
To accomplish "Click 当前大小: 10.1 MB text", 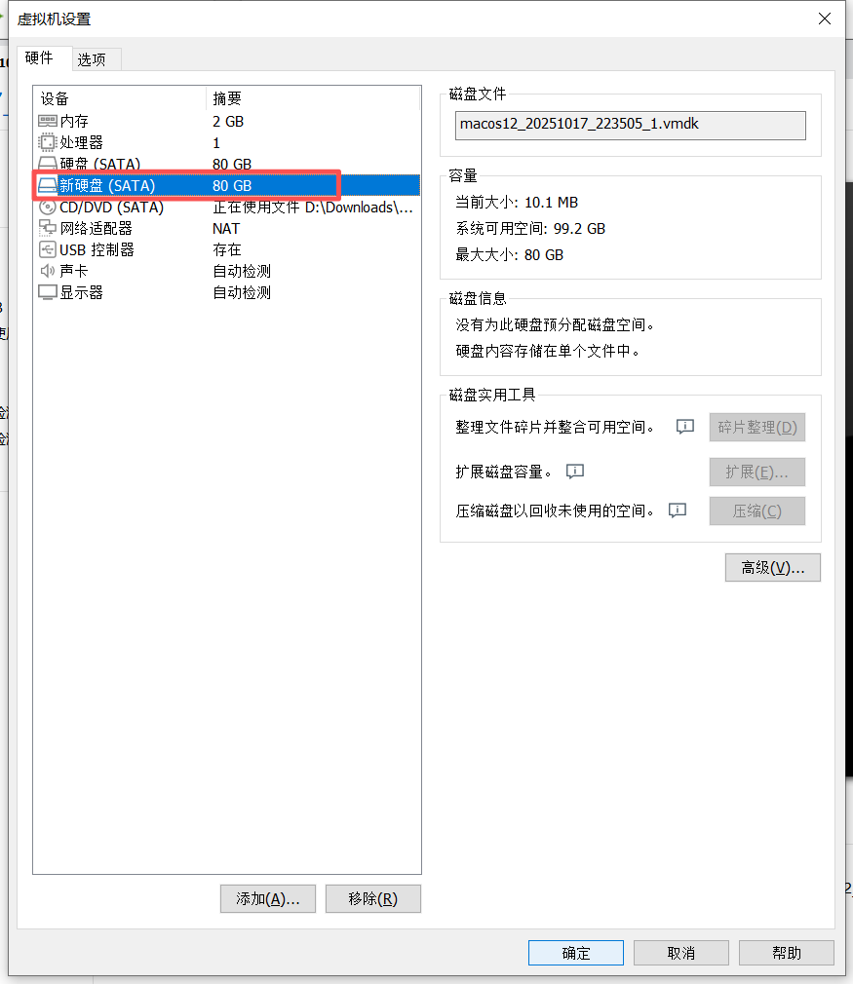I will pos(517,202).
